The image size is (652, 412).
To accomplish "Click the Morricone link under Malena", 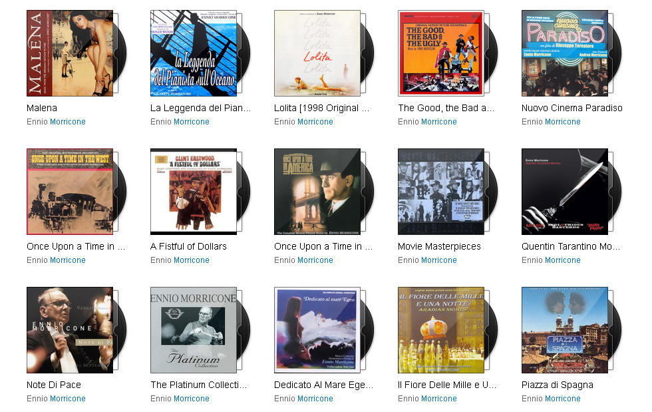I will click(68, 122).
